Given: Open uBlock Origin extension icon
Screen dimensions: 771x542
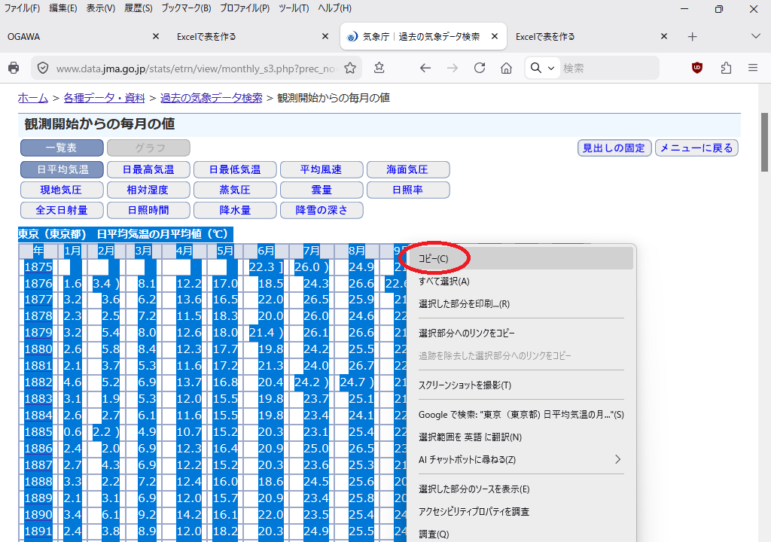Looking at the screenshot, I should point(697,68).
